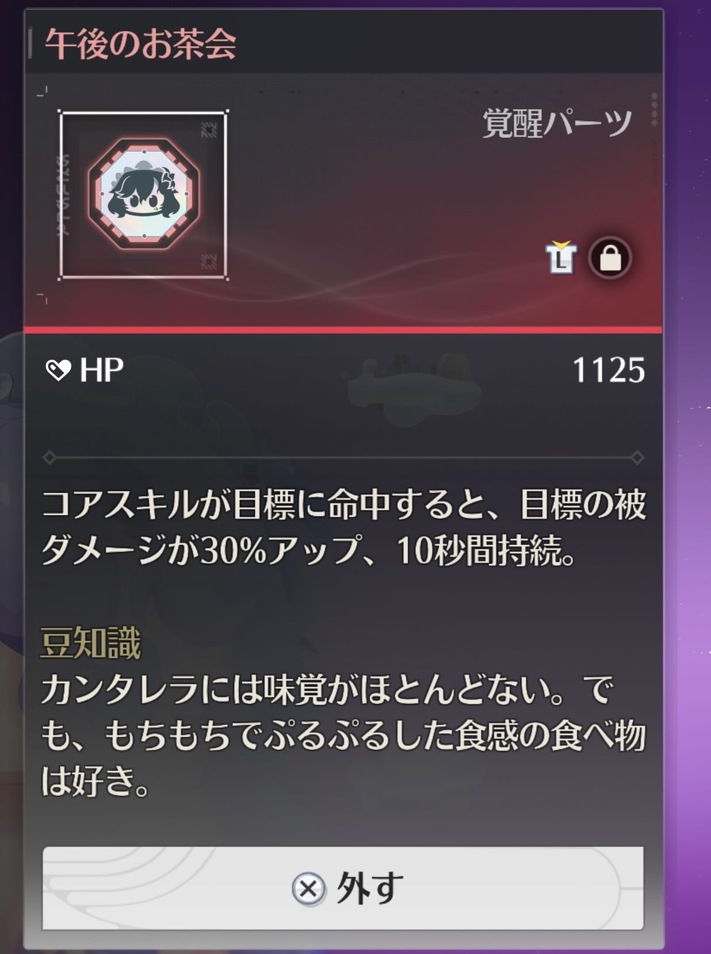The width and height of the screenshot is (711, 954).
Task: Click the vertical bar marker beside the title
Action: click(29, 44)
